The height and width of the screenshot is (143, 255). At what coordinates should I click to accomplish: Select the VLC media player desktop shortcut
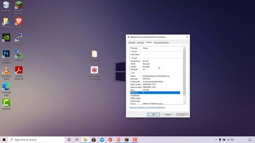click(x=6, y=73)
